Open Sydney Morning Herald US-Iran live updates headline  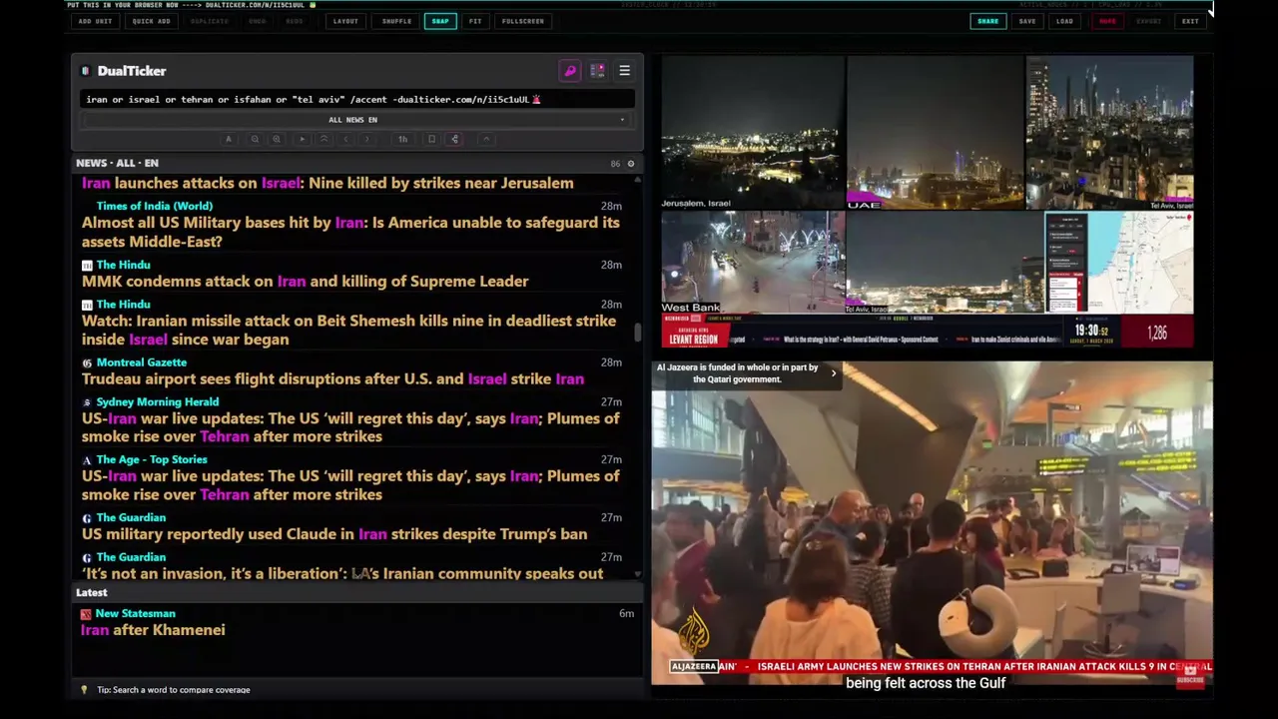point(350,427)
